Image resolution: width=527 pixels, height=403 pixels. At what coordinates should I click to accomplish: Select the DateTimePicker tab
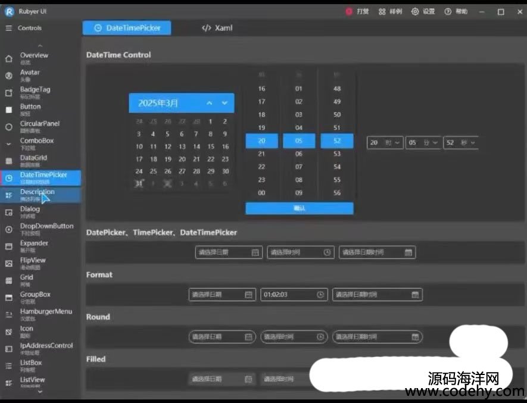(x=126, y=28)
